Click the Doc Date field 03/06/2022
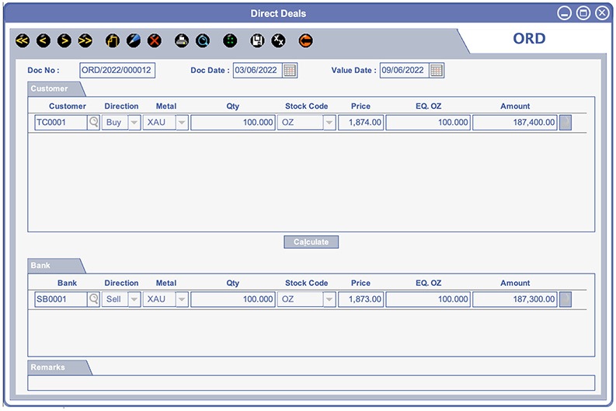 pos(258,71)
